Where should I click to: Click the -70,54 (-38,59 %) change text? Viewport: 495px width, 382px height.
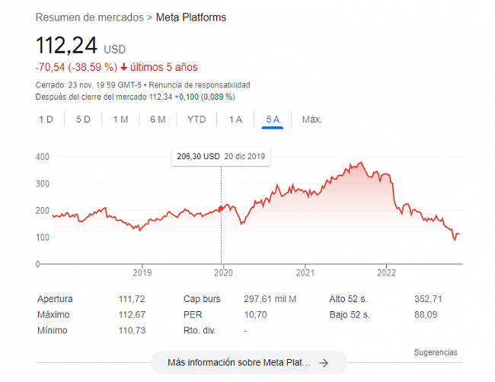pyautogui.click(x=76, y=67)
